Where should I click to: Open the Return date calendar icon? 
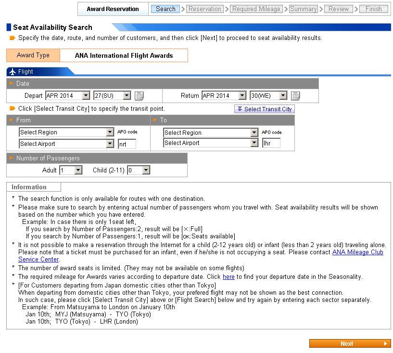click(295, 96)
